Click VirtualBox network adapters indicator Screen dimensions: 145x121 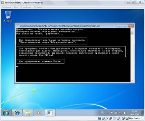pos(111,118)
